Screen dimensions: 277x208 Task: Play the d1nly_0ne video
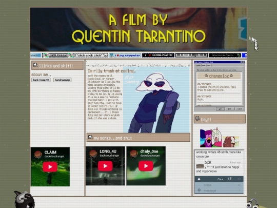pyautogui.click(x=146, y=166)
